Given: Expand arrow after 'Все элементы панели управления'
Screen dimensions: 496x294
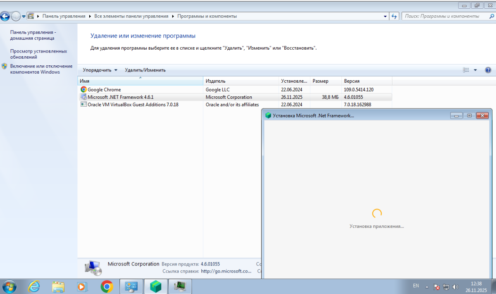Looking at the screenshot, I should pos(173,16).
